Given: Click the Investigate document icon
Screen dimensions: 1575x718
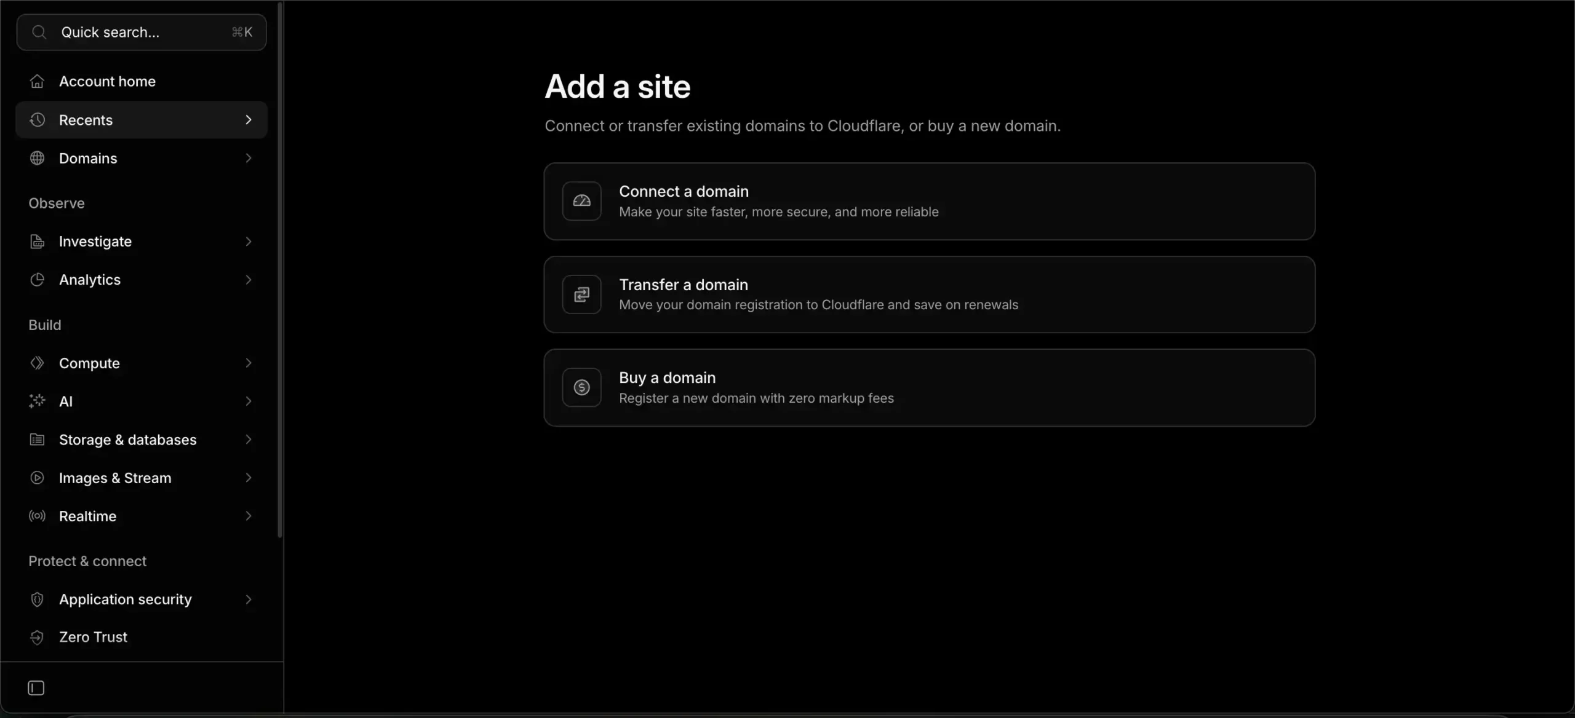Looking at the screenshot, I should pos(37,242).
